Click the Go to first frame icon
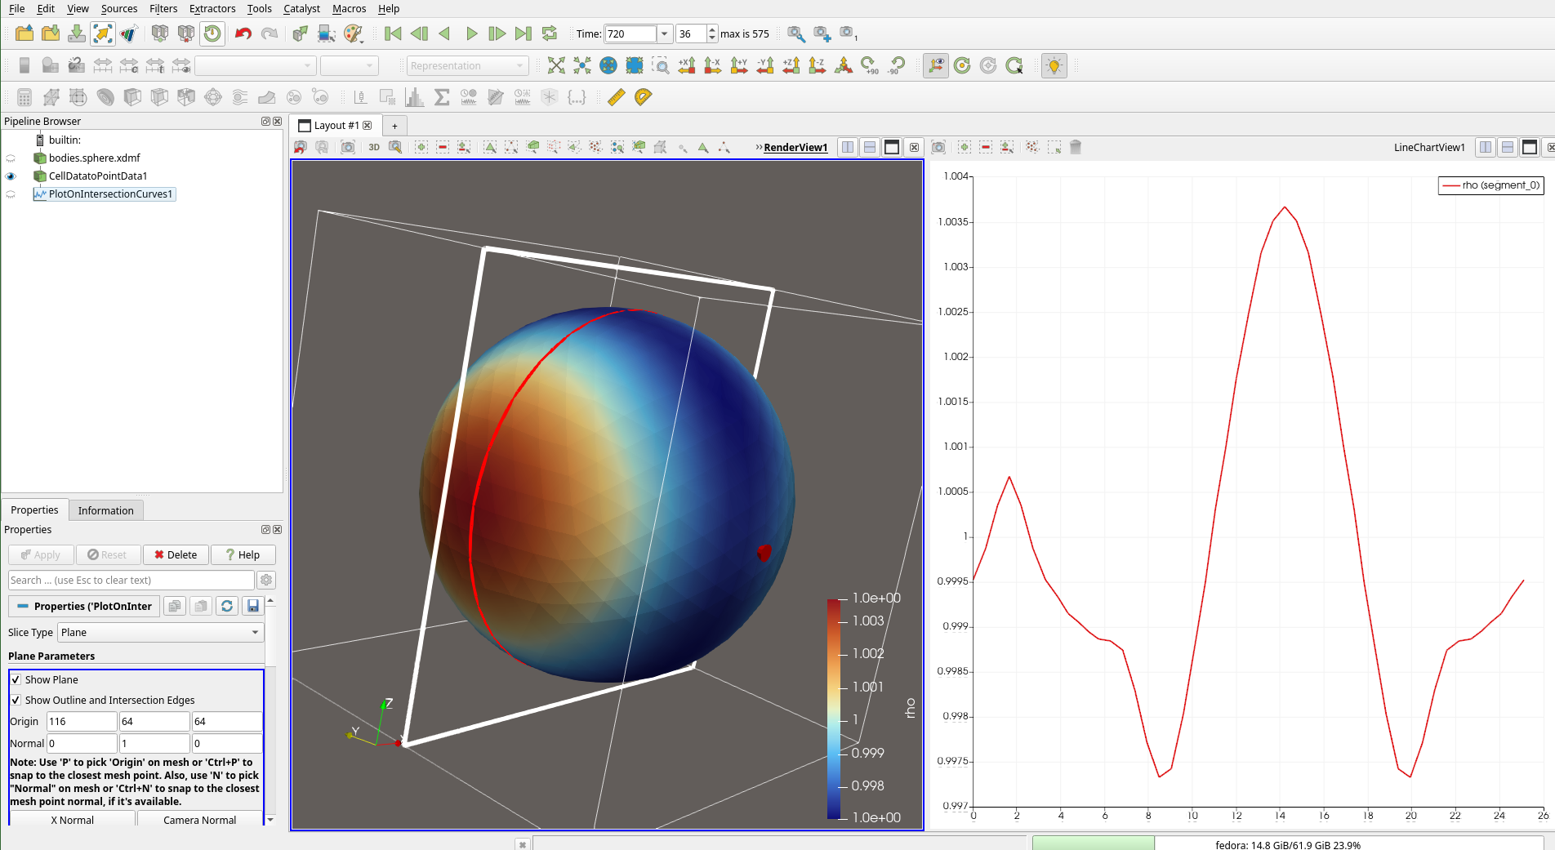Viewport: 1555px width, 850px height. (x=393, y=33)
